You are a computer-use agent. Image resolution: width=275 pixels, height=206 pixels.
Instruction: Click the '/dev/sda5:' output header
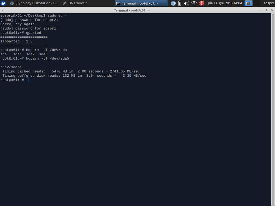(x=11, y=67)
